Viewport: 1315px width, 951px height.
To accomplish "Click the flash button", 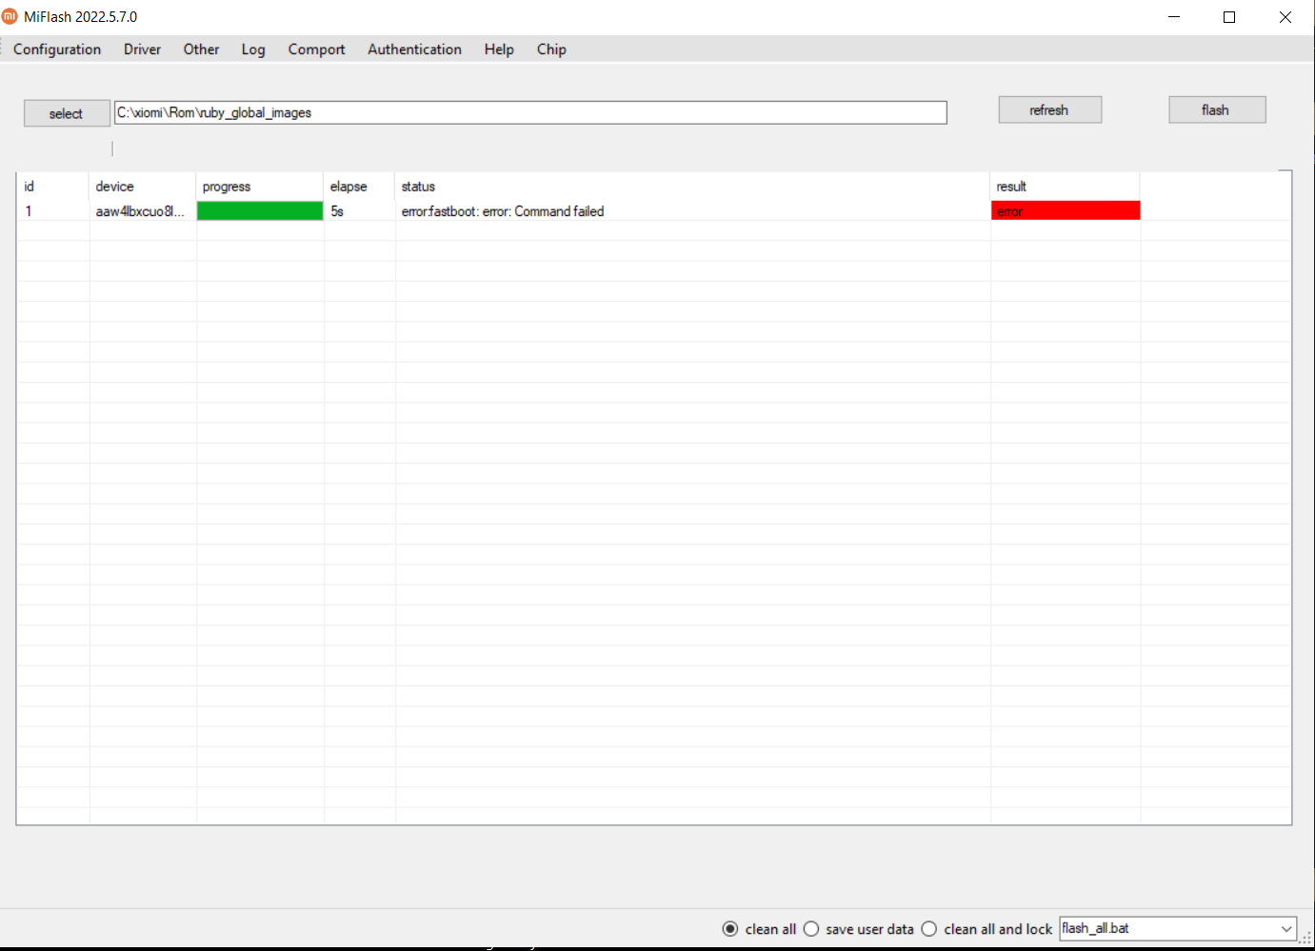I will click(1217, 110).
